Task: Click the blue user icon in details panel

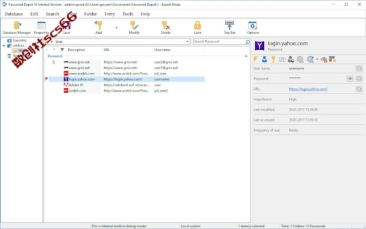Action: tap(264, 59)
